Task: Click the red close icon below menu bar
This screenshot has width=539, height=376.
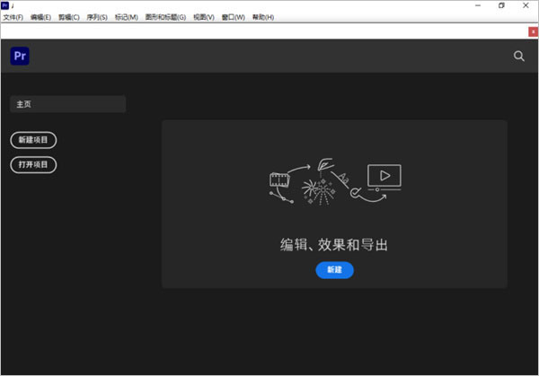Action: 534,32
